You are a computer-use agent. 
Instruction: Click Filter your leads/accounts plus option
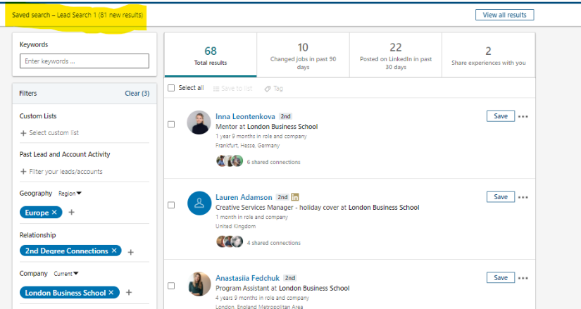coord(61,172)
